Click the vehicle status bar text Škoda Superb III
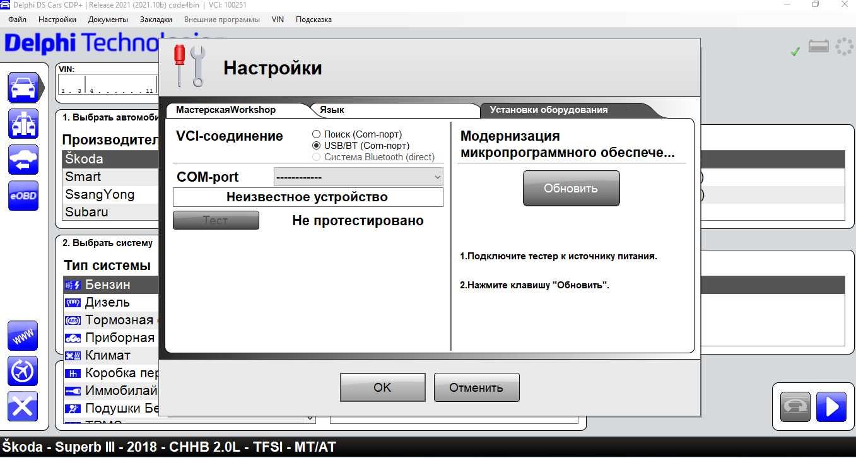This screenshot has height=458, width=856. pos(168,447)
